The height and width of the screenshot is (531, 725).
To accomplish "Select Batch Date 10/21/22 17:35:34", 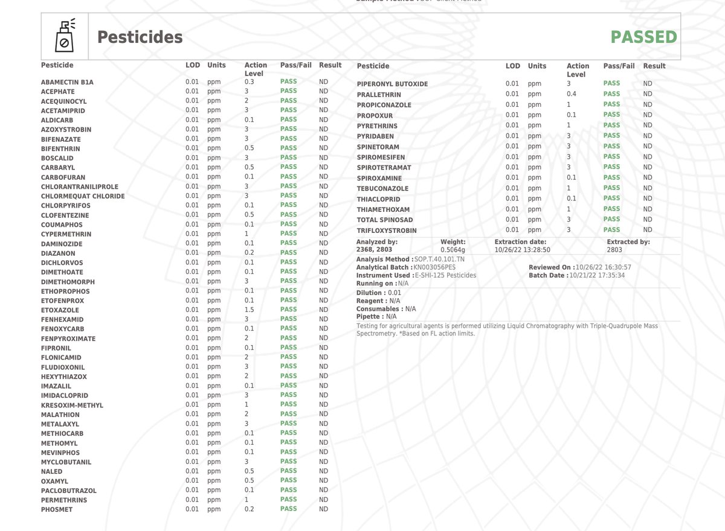I will click(598, 275).
